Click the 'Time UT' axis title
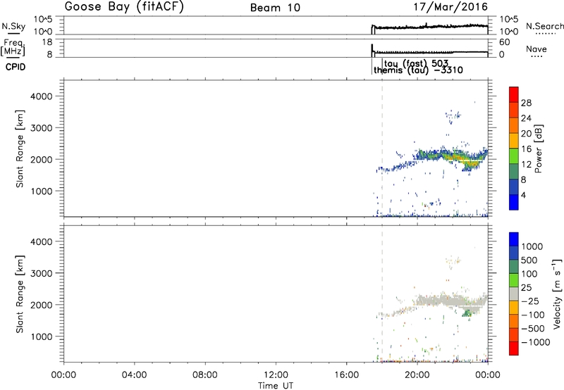Viewport: 564px width, 390px height. (276, 386)
